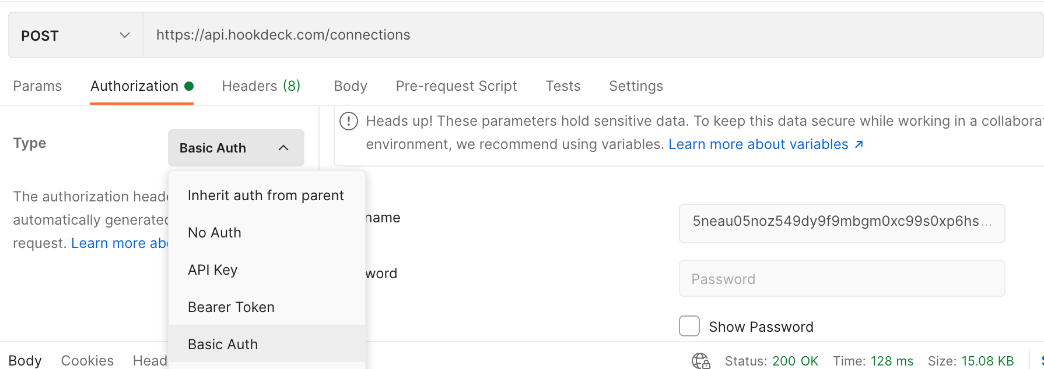Open the Headers (8) request tab

click(x=261, y=86)
